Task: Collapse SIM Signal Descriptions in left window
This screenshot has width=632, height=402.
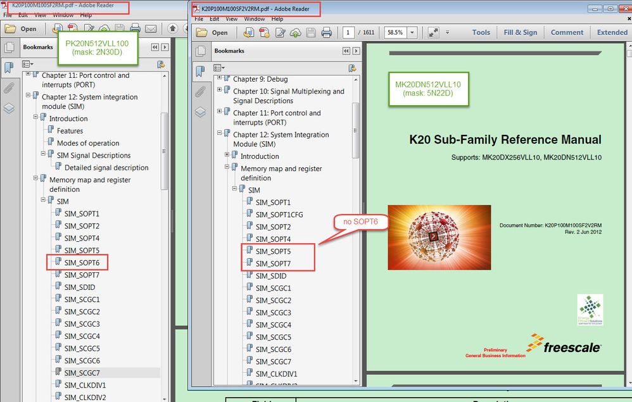Action: 43,154
